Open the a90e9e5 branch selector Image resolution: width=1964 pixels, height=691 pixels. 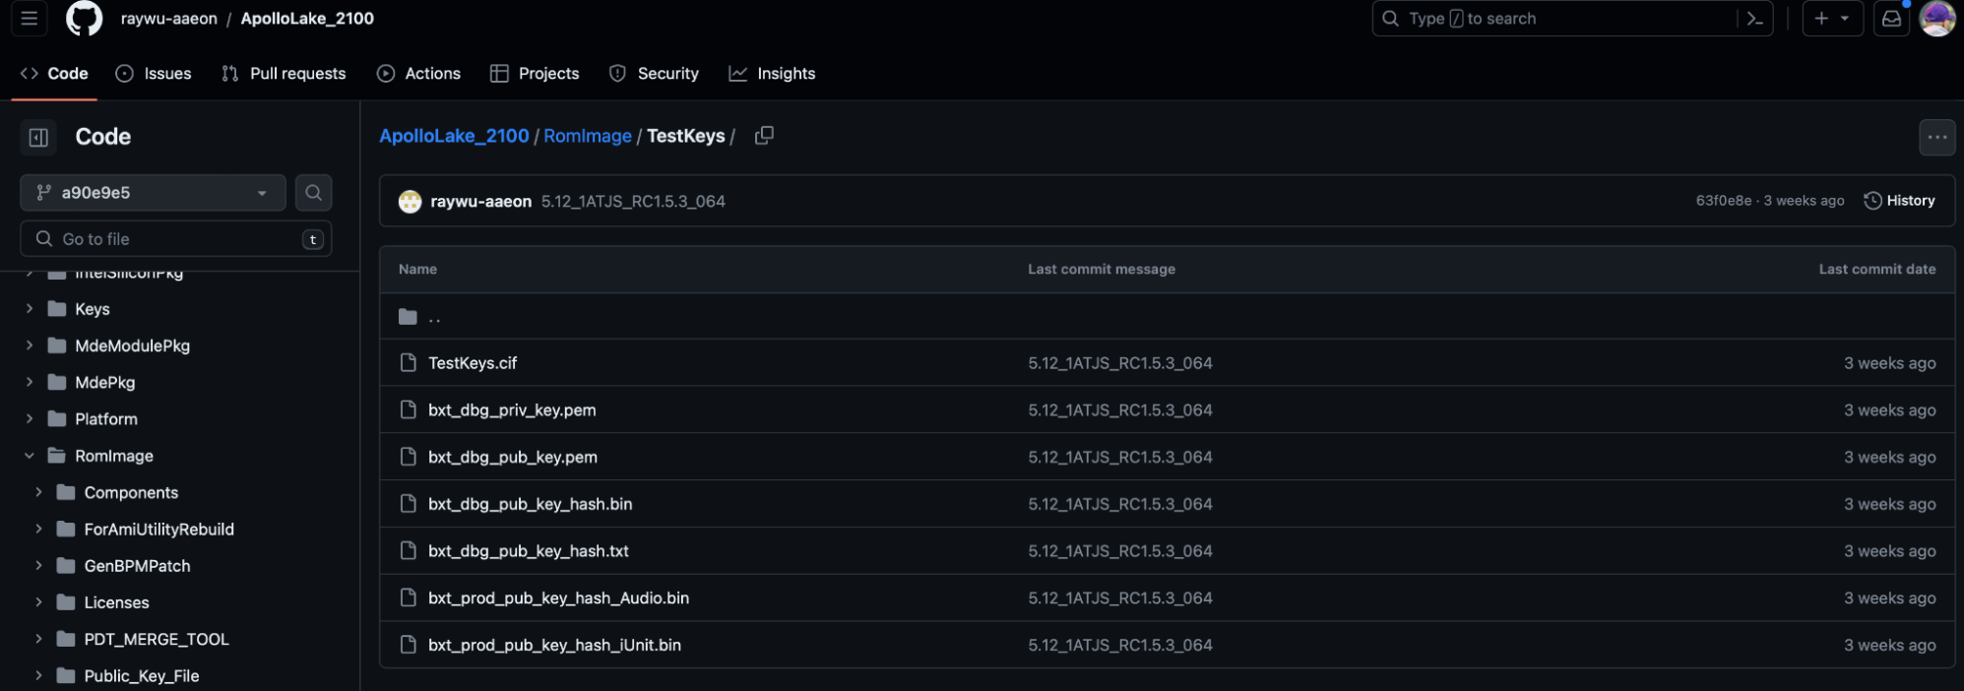click(x=152, y=192)
